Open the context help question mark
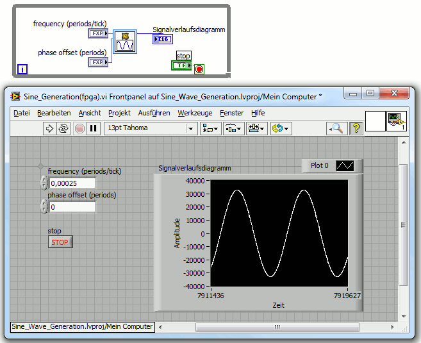The height and width of the screenshot is (343, 421). click(356, 128)
